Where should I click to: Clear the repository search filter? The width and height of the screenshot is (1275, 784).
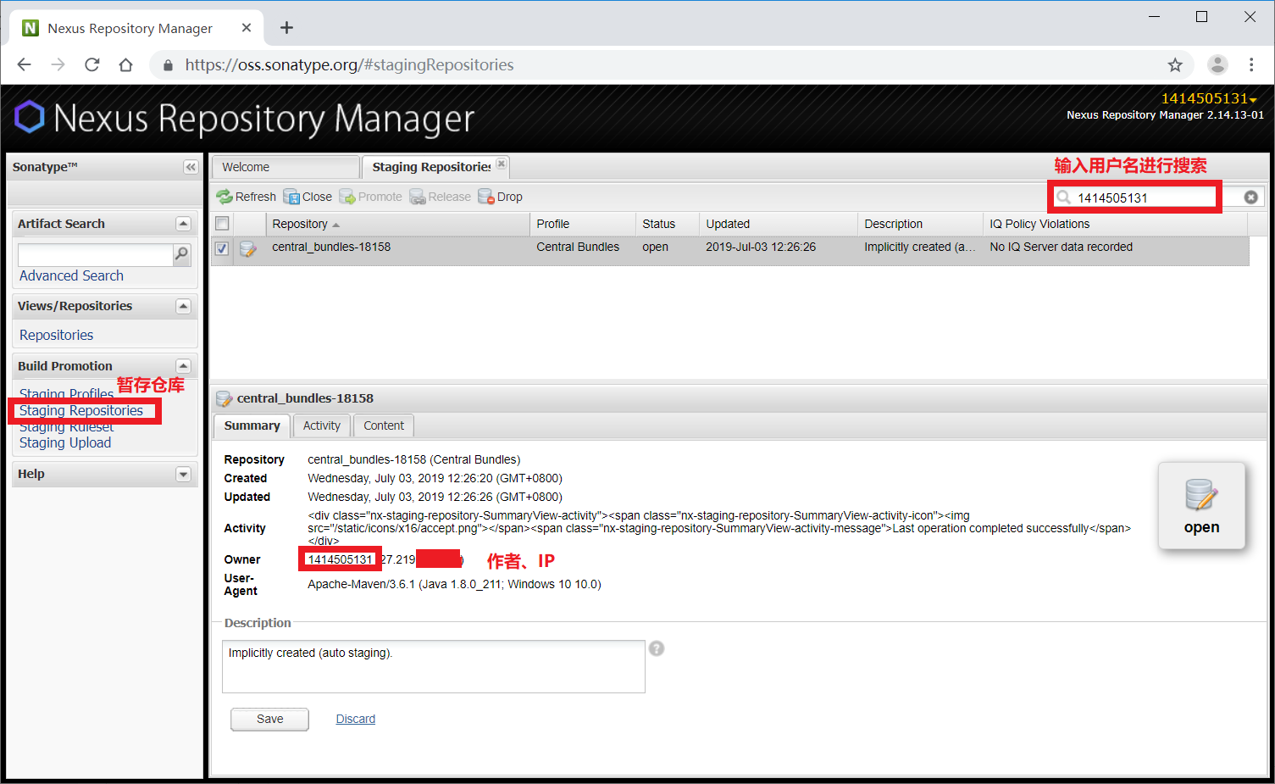(x=1250, y=197)
